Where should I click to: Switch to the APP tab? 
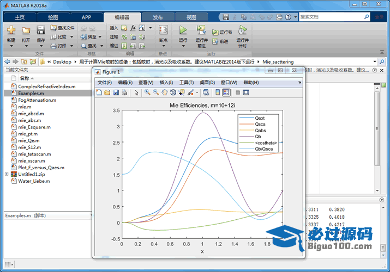point(86,17)
